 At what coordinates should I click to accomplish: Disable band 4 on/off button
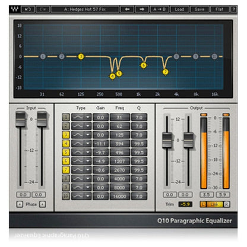pyautogui.click(x=66, y=144)
